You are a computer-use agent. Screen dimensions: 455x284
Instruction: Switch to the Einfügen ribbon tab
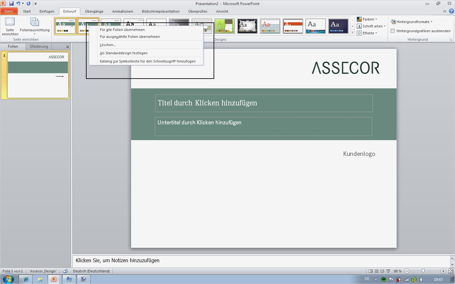(x=47, y=11)
